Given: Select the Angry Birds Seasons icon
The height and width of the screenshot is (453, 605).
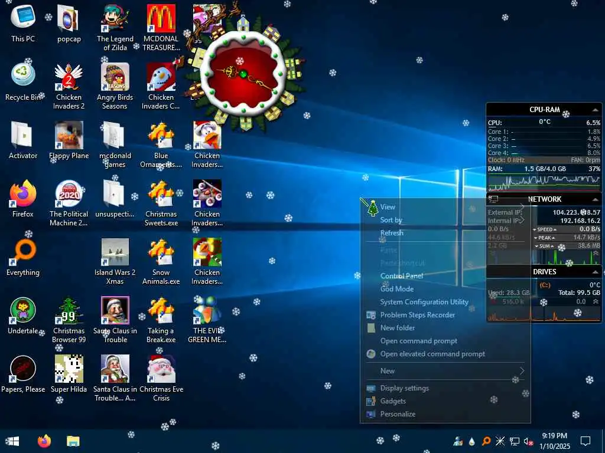Looking at the screenshot, I should [115, 86].
